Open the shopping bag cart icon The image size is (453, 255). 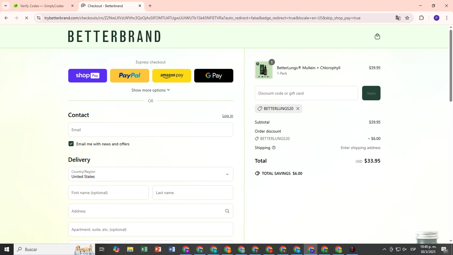click(x=377, y=37)
